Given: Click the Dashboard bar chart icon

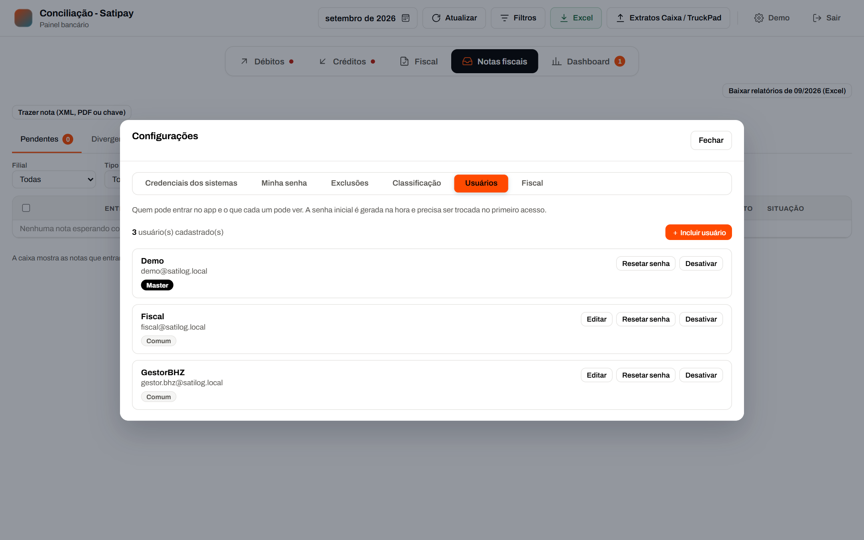Looking at the screenshot, I should tap(556, 61).
